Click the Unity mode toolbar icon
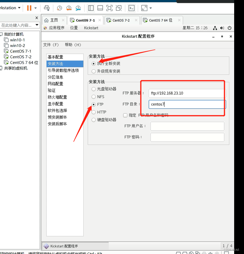Viewport: 244px width, 254px height. pos(119,8)
